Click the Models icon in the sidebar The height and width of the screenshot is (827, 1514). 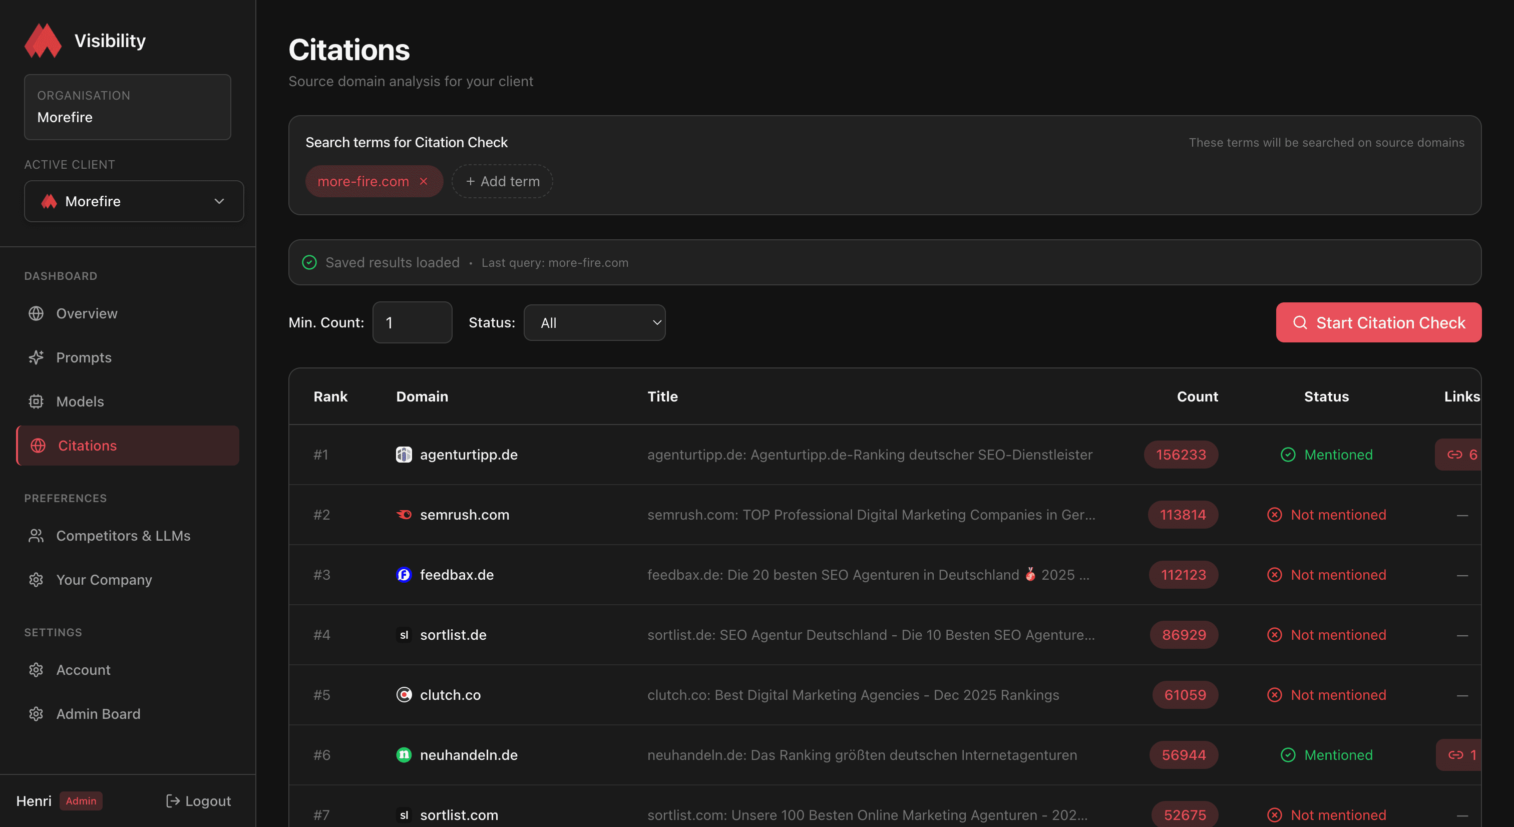(x=36, y=401)
